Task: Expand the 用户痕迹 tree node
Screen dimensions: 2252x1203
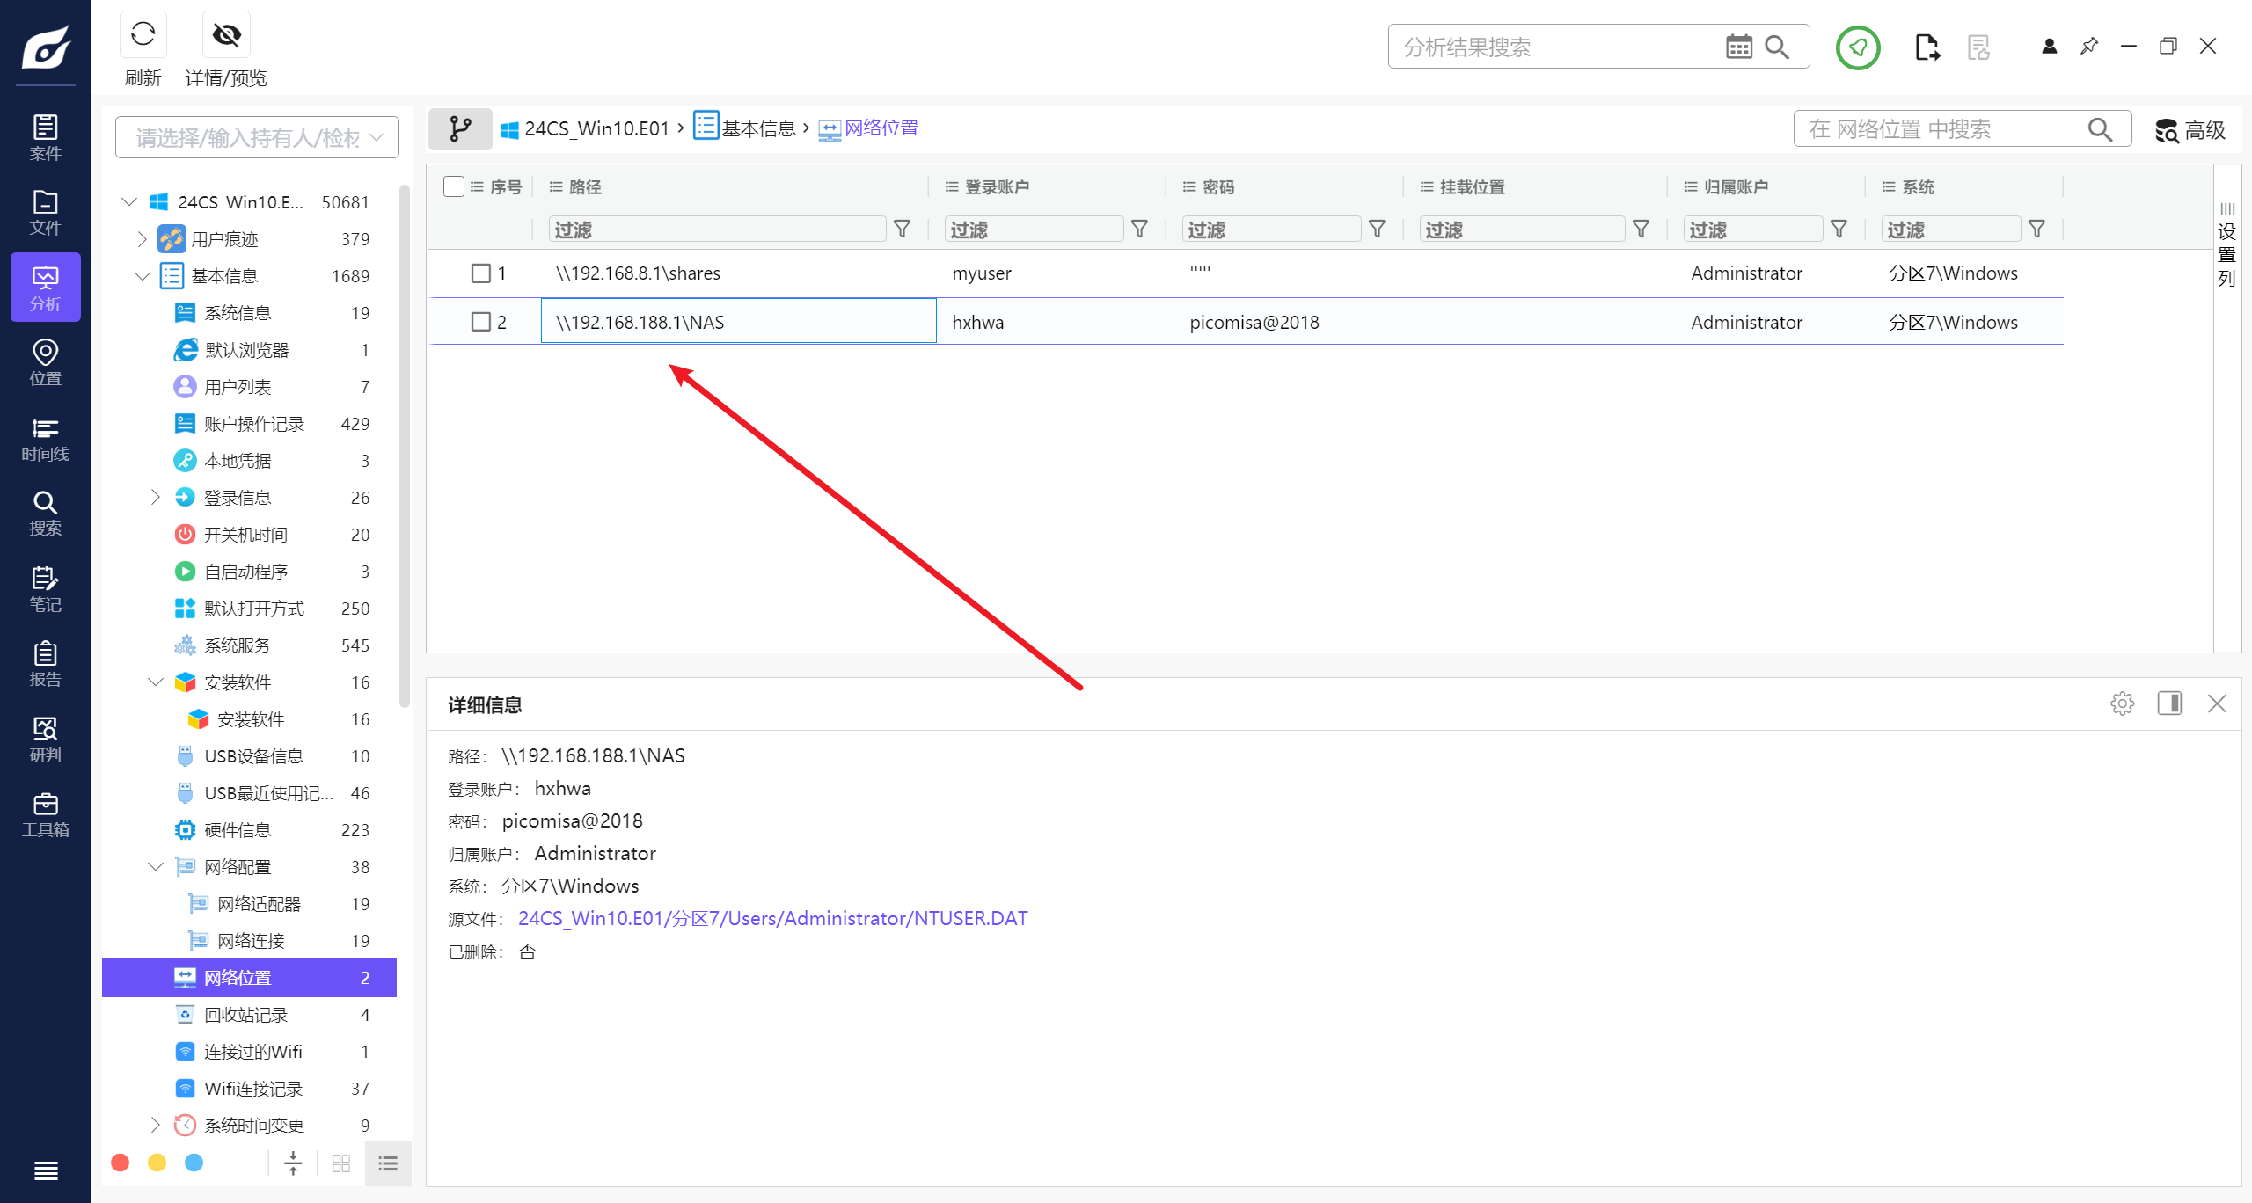Action: (x=143, y=239)
